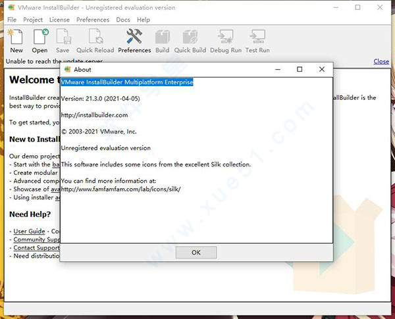Screen dimensions: 395x319
Task: Click the famfamfam.com silk icons URL text
Action: (121, 189)
